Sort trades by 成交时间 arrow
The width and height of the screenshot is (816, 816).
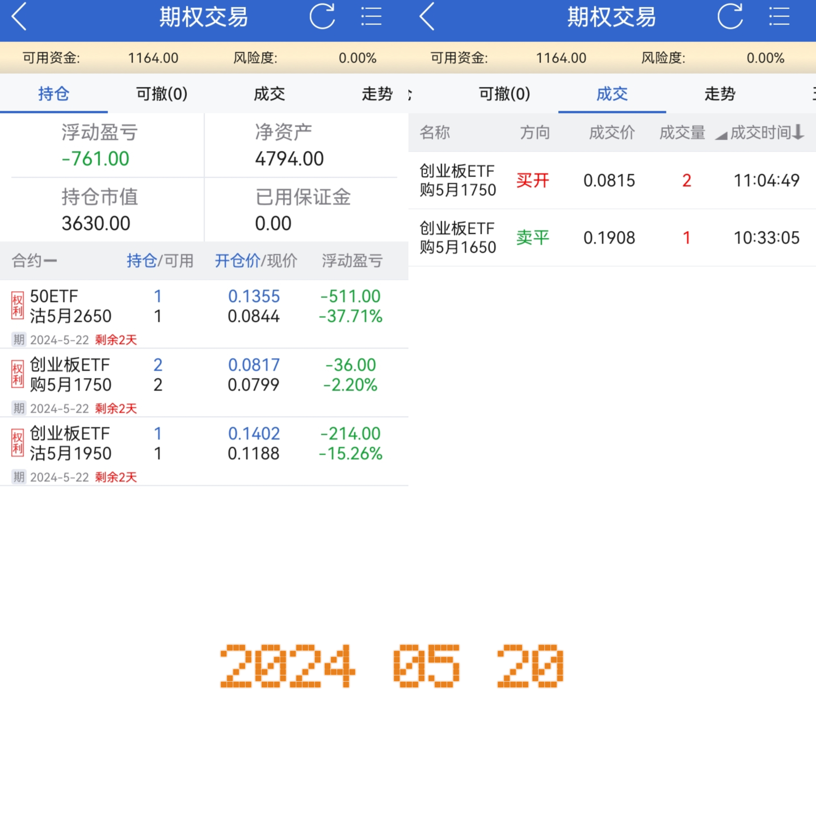798,132
